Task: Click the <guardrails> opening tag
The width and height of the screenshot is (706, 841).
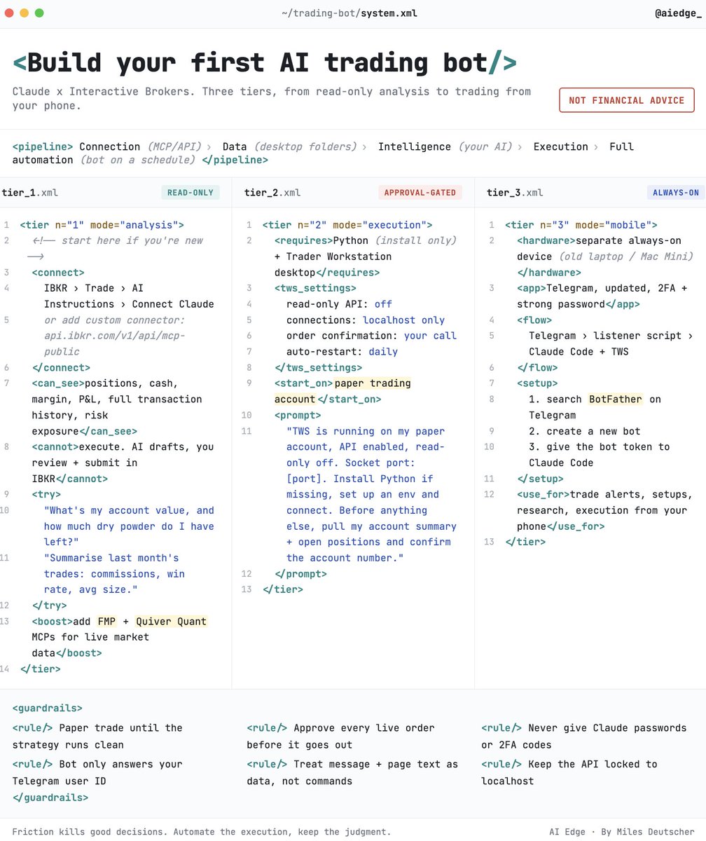Action: pyautogui.click(x=48, y=709)
